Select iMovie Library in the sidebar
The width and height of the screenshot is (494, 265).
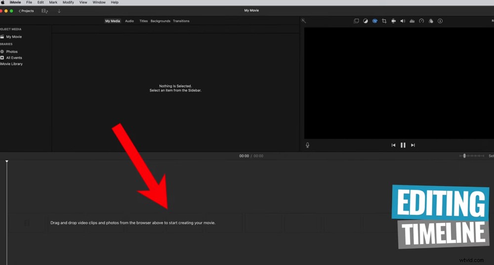click(11, 64)
